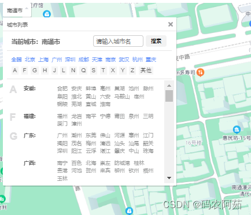251x215 pixels.
Task: Pick 玉林 under 广西
Action: [x=62, y=179]
